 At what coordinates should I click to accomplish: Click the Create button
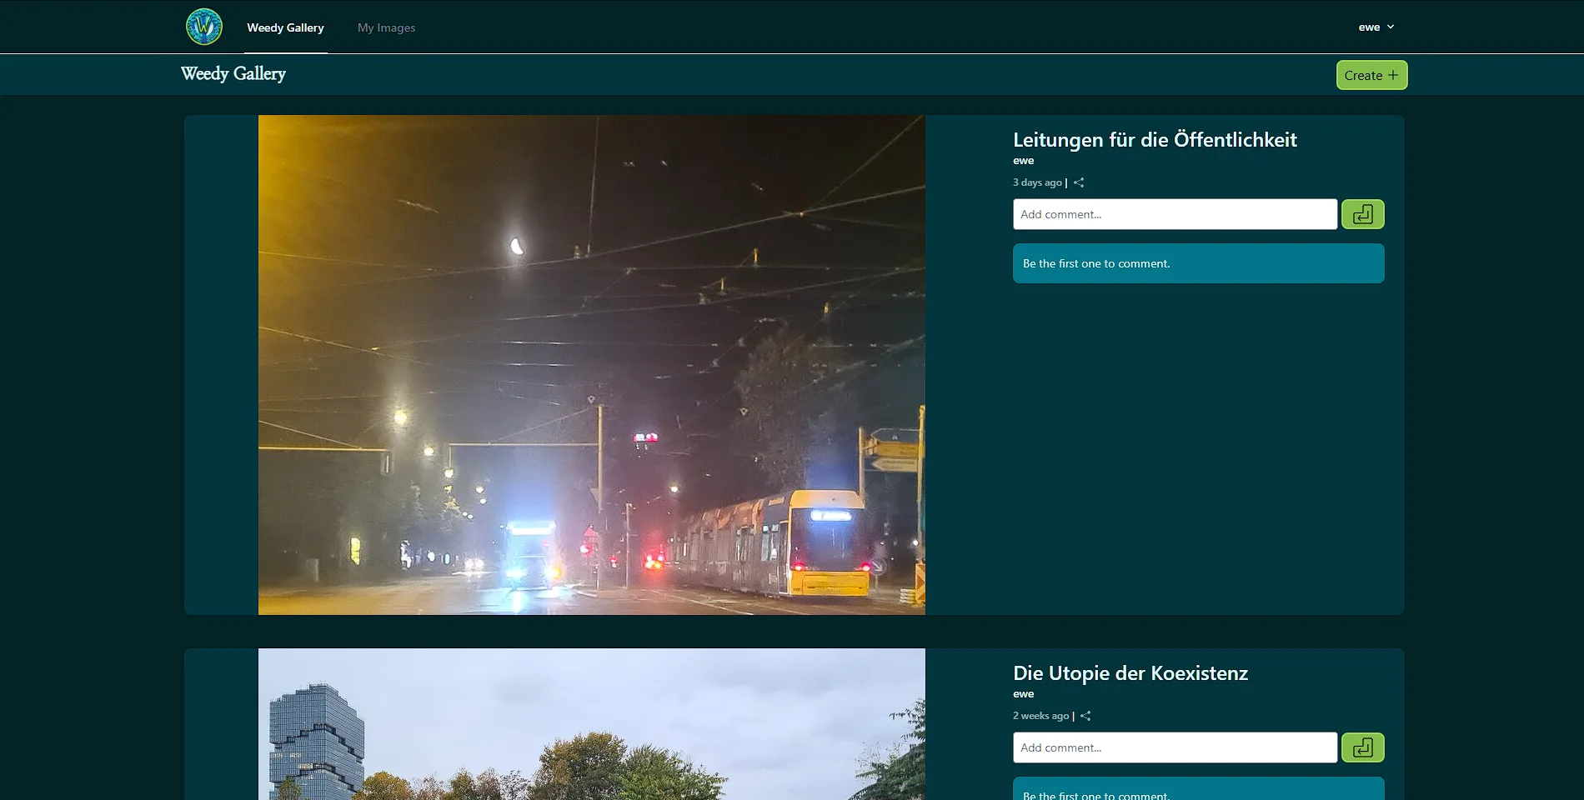coord(1371,75)
